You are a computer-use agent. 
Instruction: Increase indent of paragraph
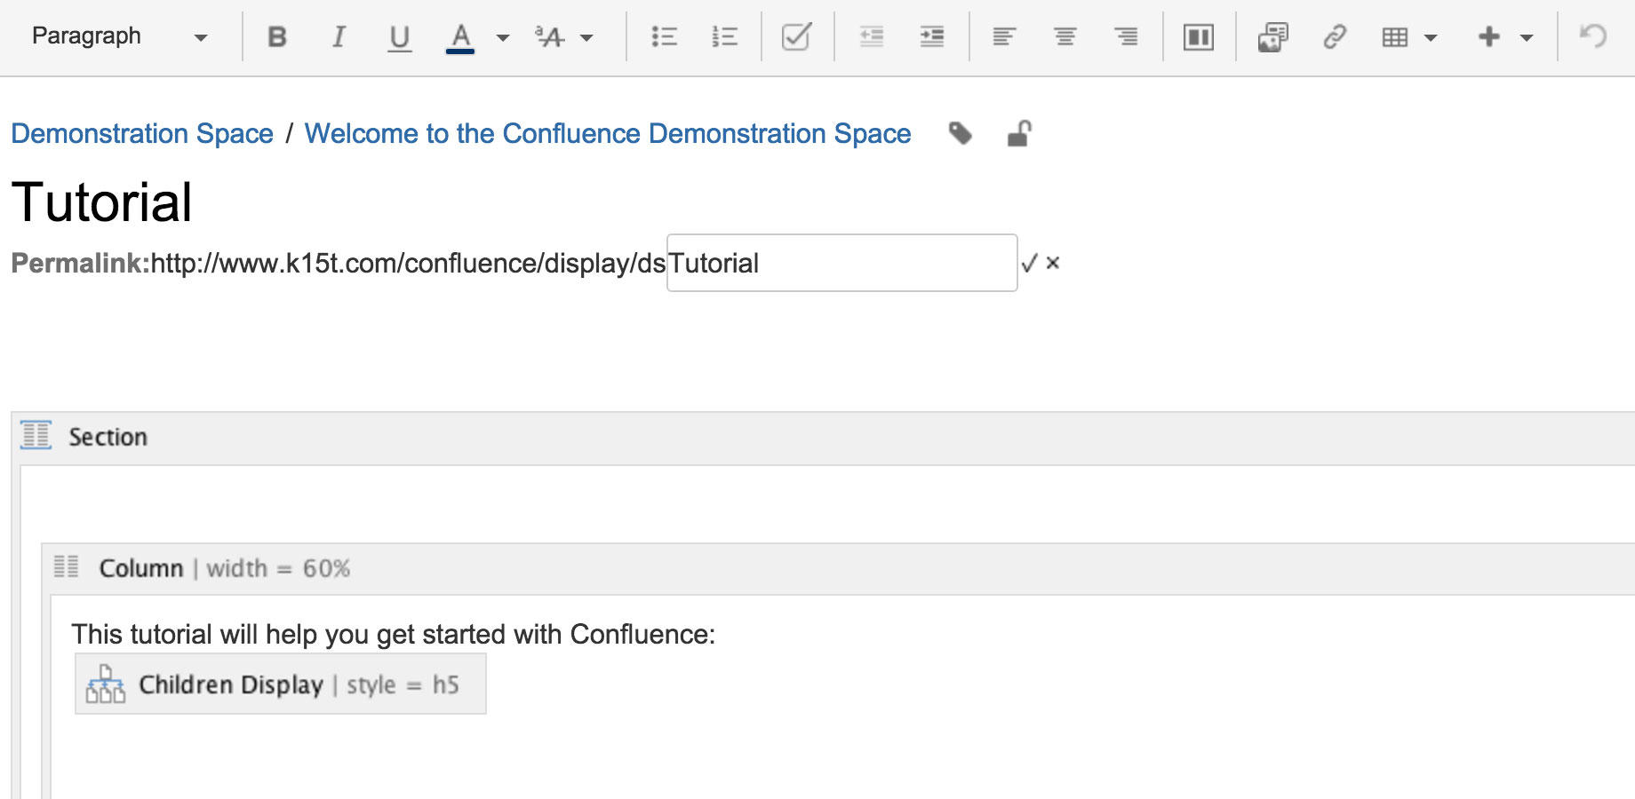click(x=931, y=37)
